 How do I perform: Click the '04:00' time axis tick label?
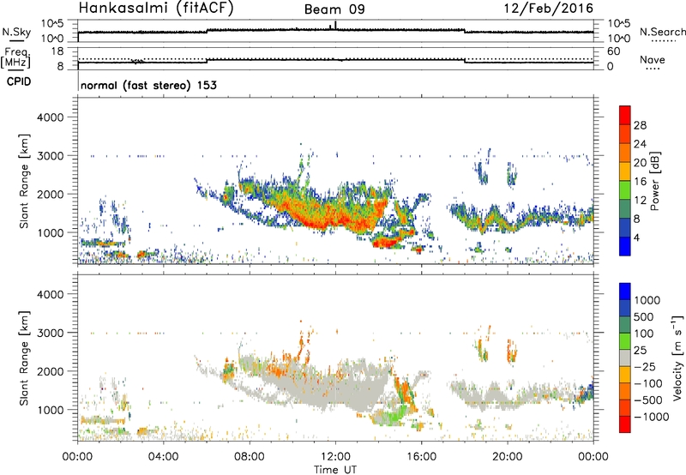[x=163, y=457]
